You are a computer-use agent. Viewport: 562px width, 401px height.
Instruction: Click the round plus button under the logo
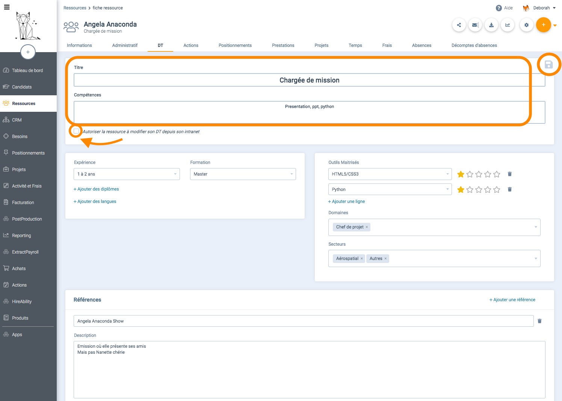pos(28,52)
